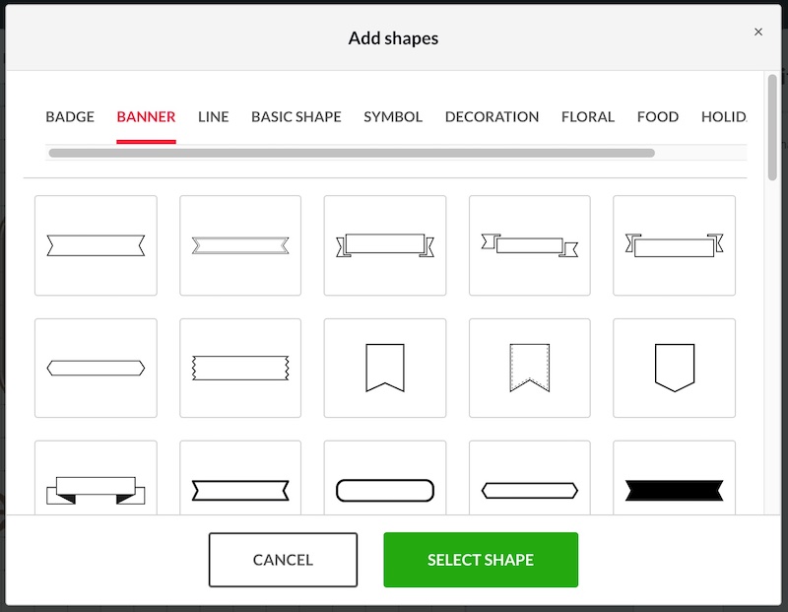Click the CANCEL button
The height and width of the screenshot is (612, 788).
tap(283, 560)
